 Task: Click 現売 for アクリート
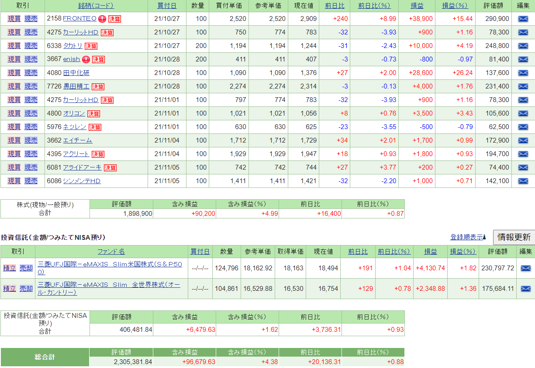click(x=31, y=154)
